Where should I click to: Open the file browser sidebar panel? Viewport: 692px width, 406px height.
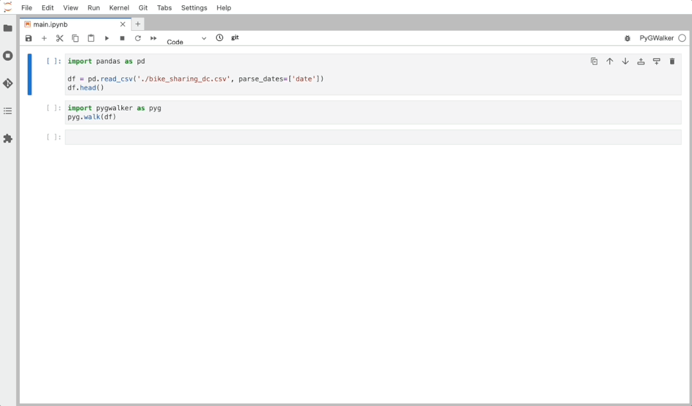pos(8,28)
